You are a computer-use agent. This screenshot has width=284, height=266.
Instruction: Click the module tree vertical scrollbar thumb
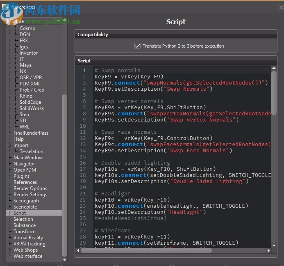pos(64,174)
